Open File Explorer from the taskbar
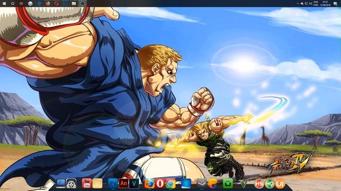The width and height of the screenshot is (341, 191). tap(74, 4)
